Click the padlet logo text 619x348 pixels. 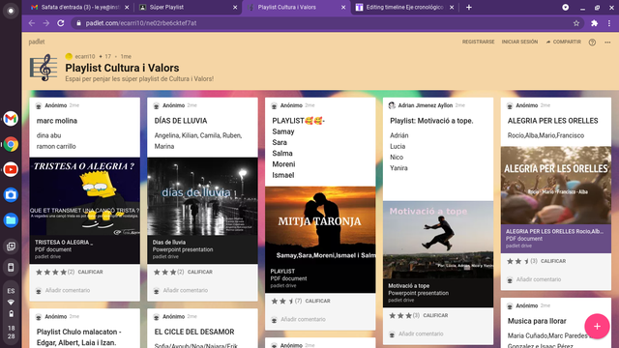click(x=37, y=42)
